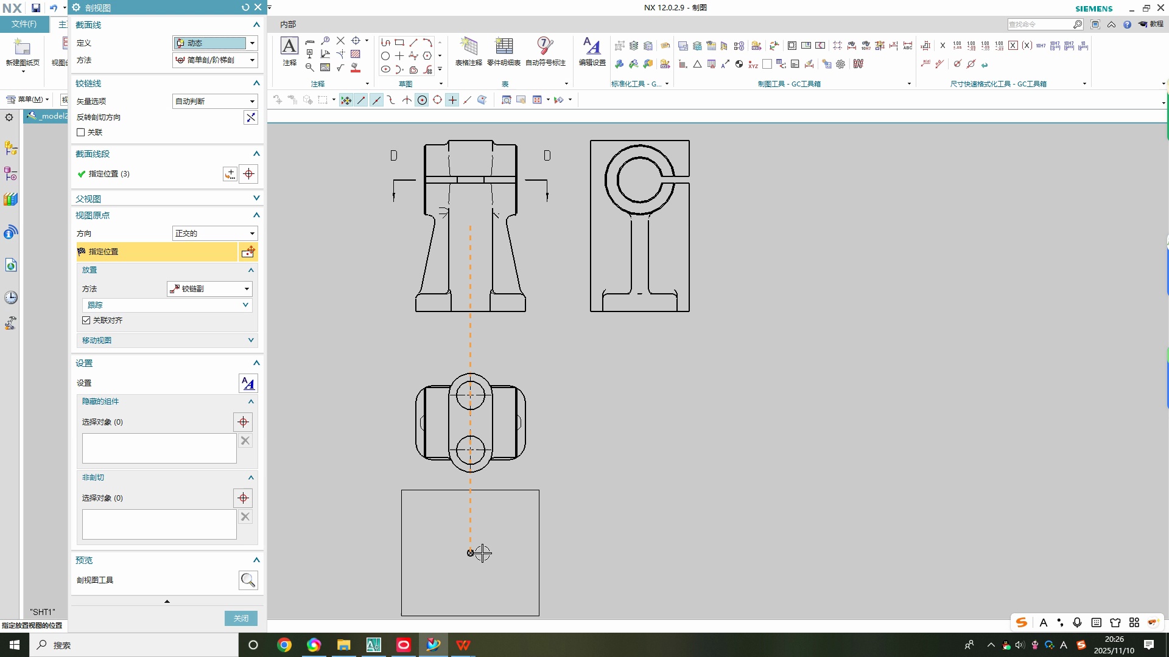Open the 剖视图工具 magnifier preview
Image resolution: width=1169 pixels, height=657 pixels.
point(248,580)
